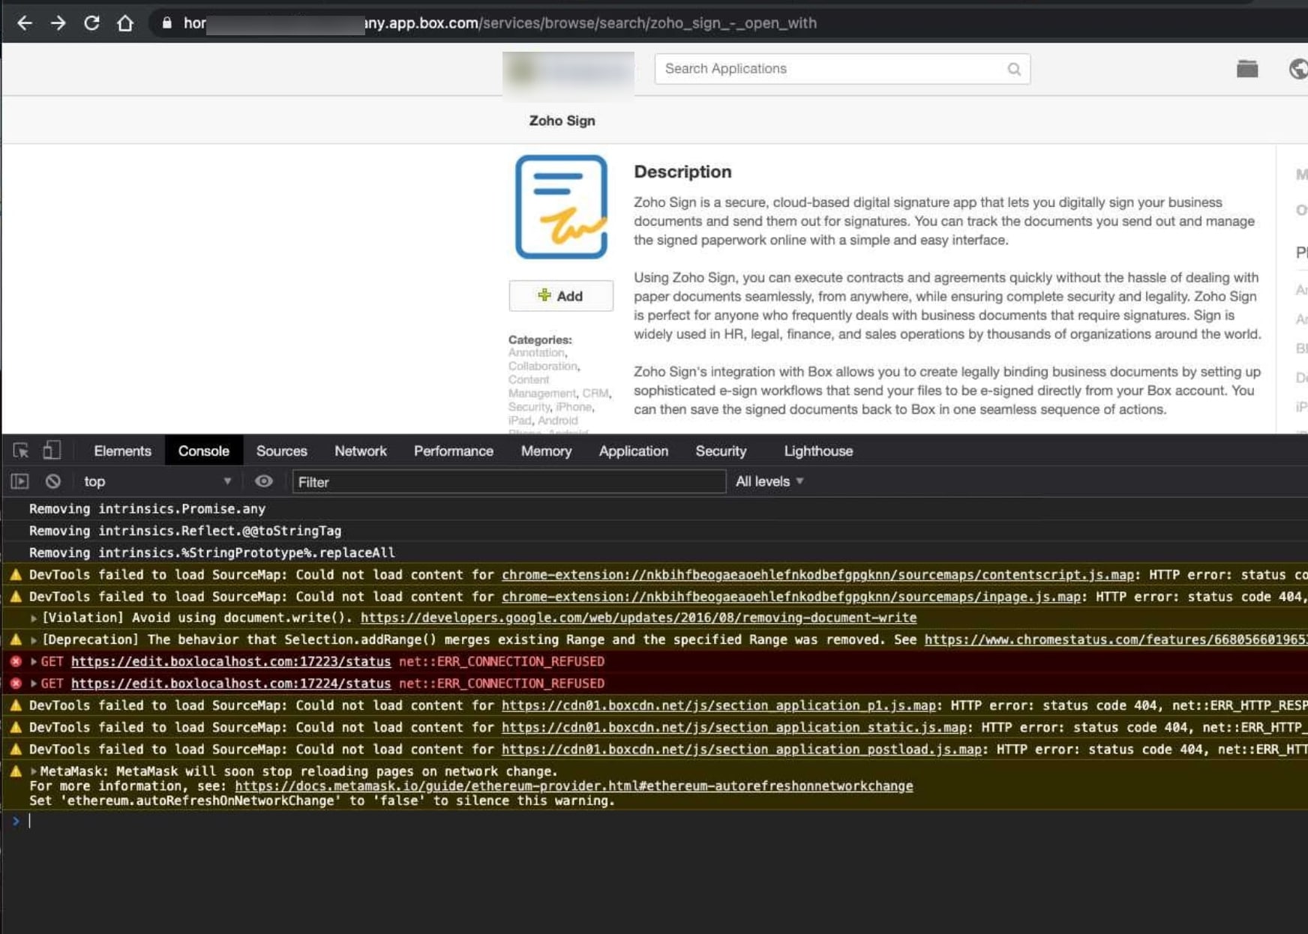
Task: Open the Application tab
Action: 633,451
